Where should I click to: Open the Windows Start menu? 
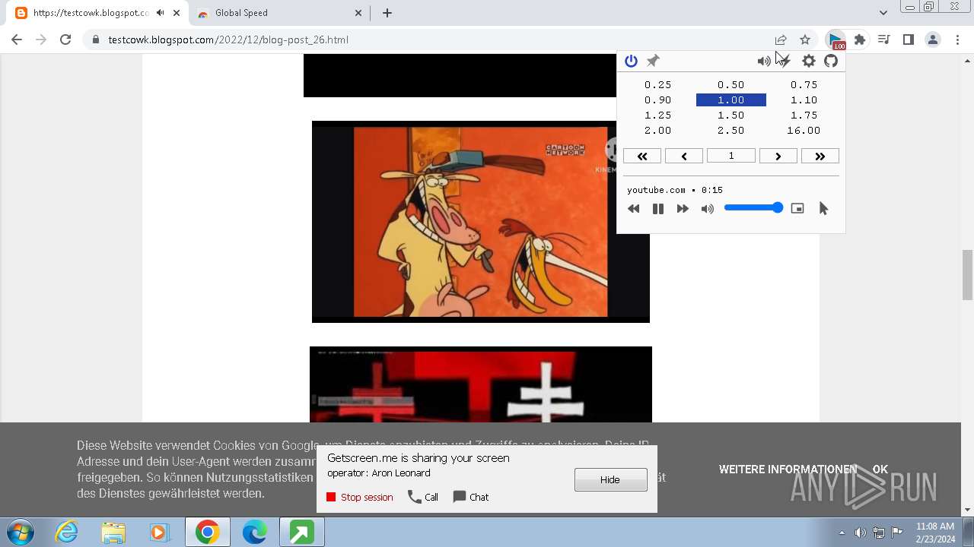tap(21, 533)
